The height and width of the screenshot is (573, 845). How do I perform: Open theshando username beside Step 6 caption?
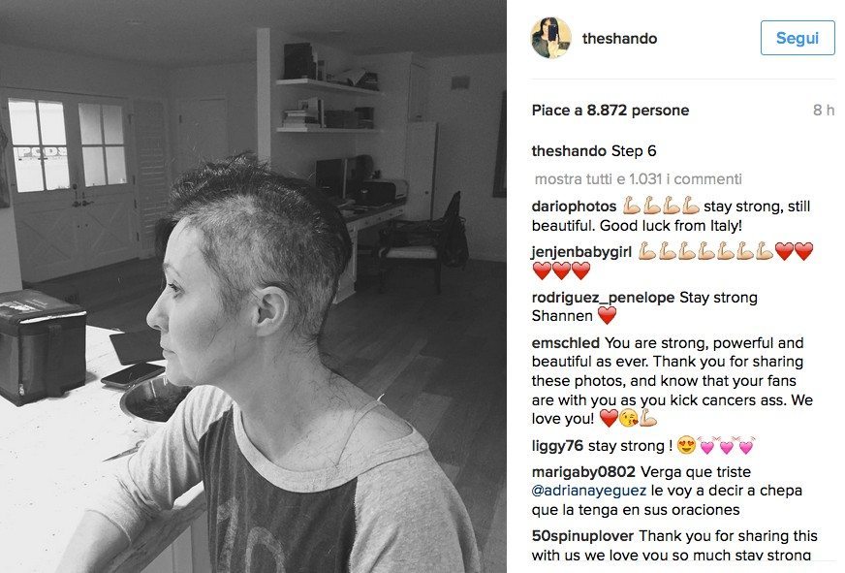569,151
